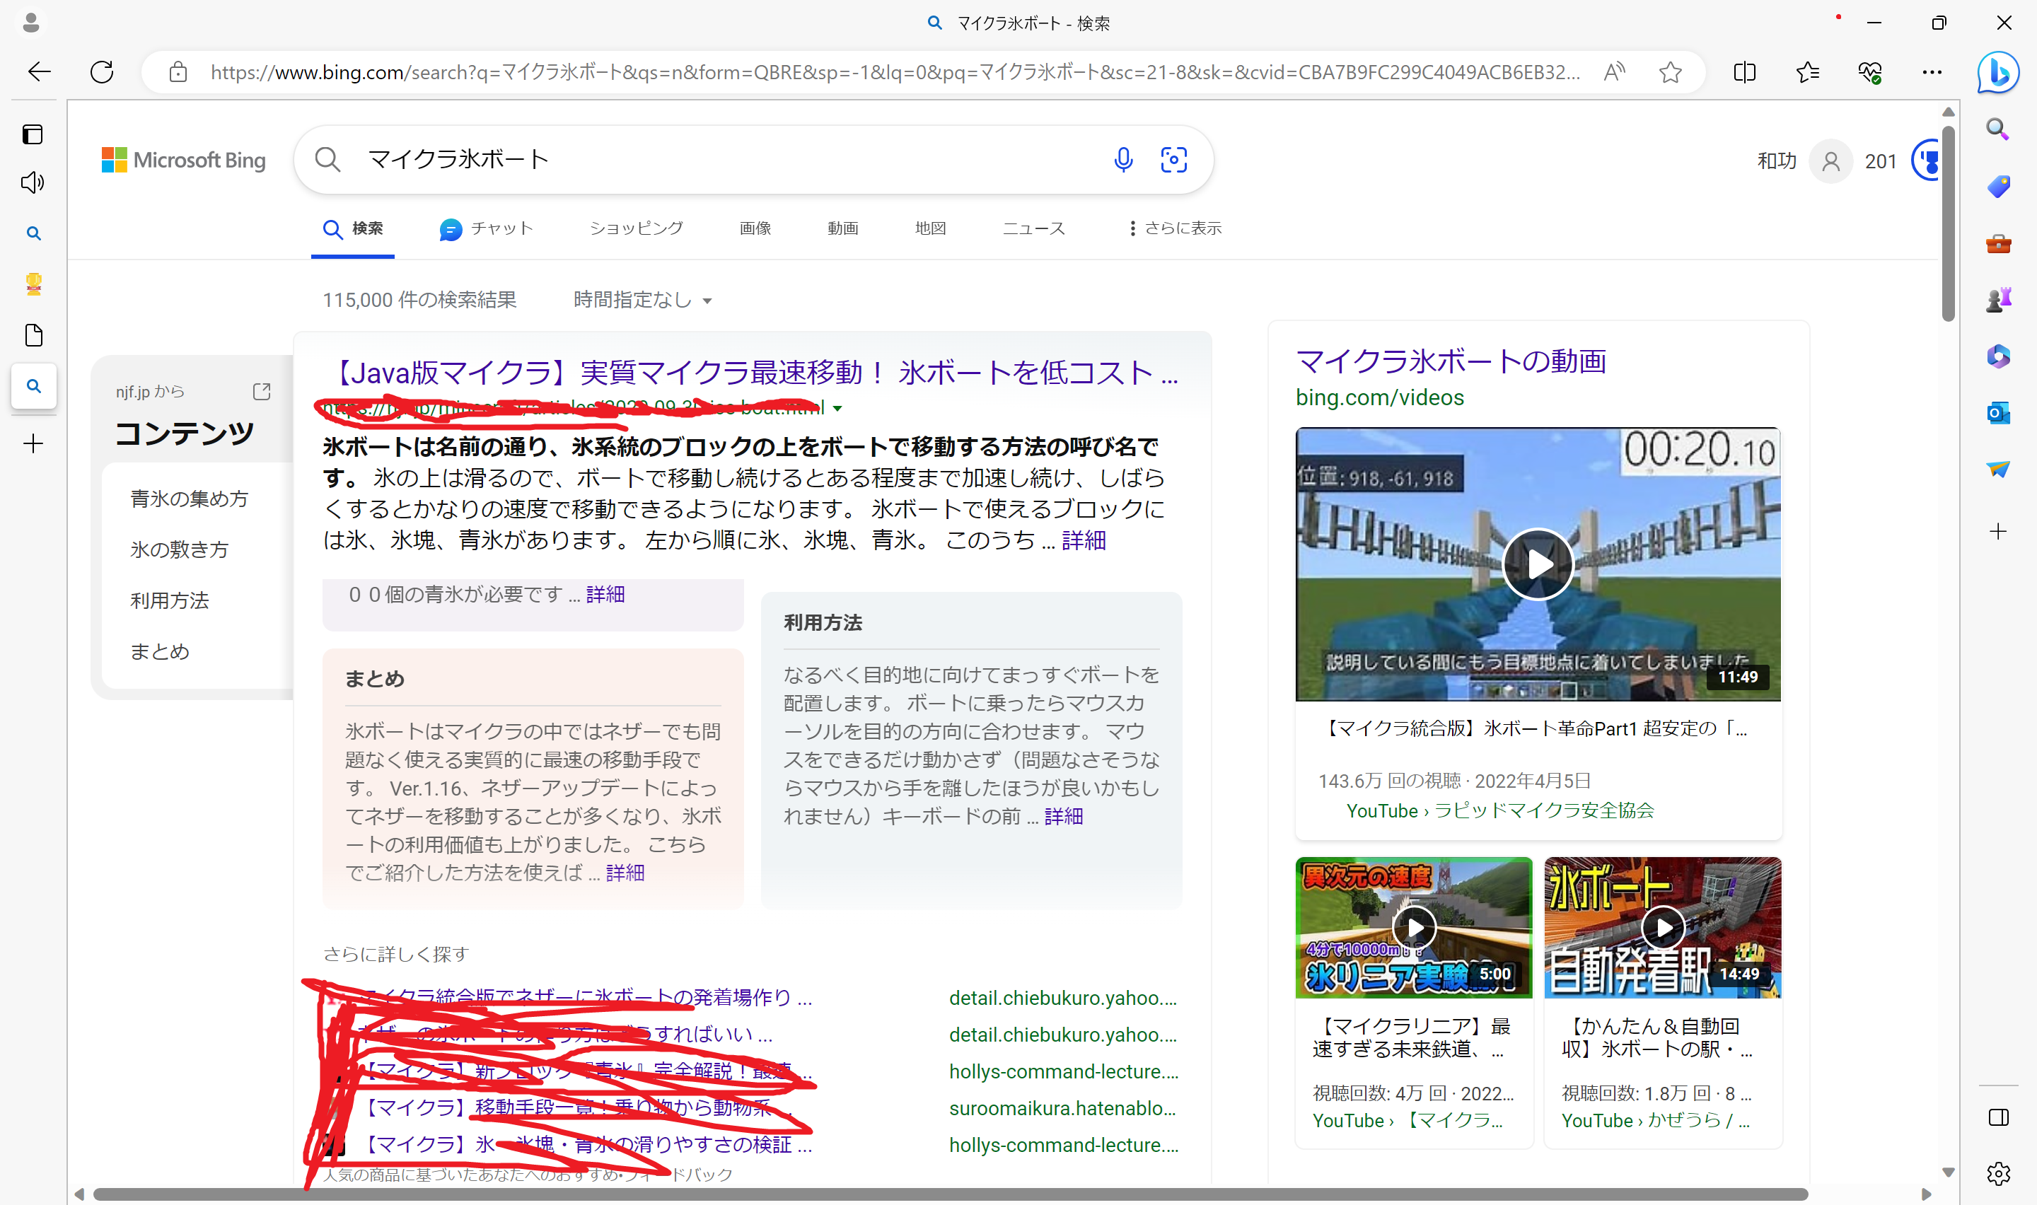The image size is (2037, 1205).
Task: Click the browser back arrow
Action: (39, 72)
